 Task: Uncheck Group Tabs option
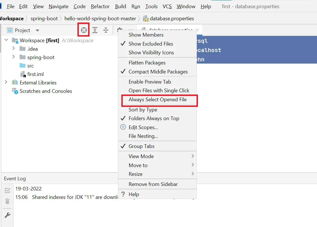pyautogui.click(x=142, y=146)
